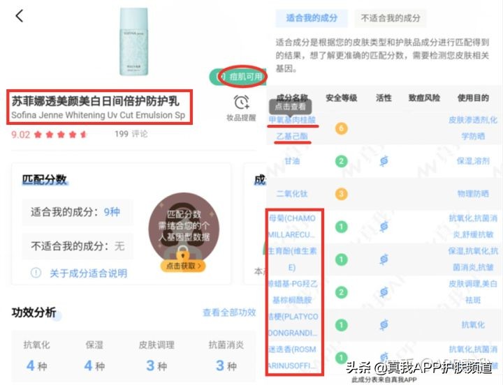
Task: Tap the back arrow icon
Action: coord(20,16)
